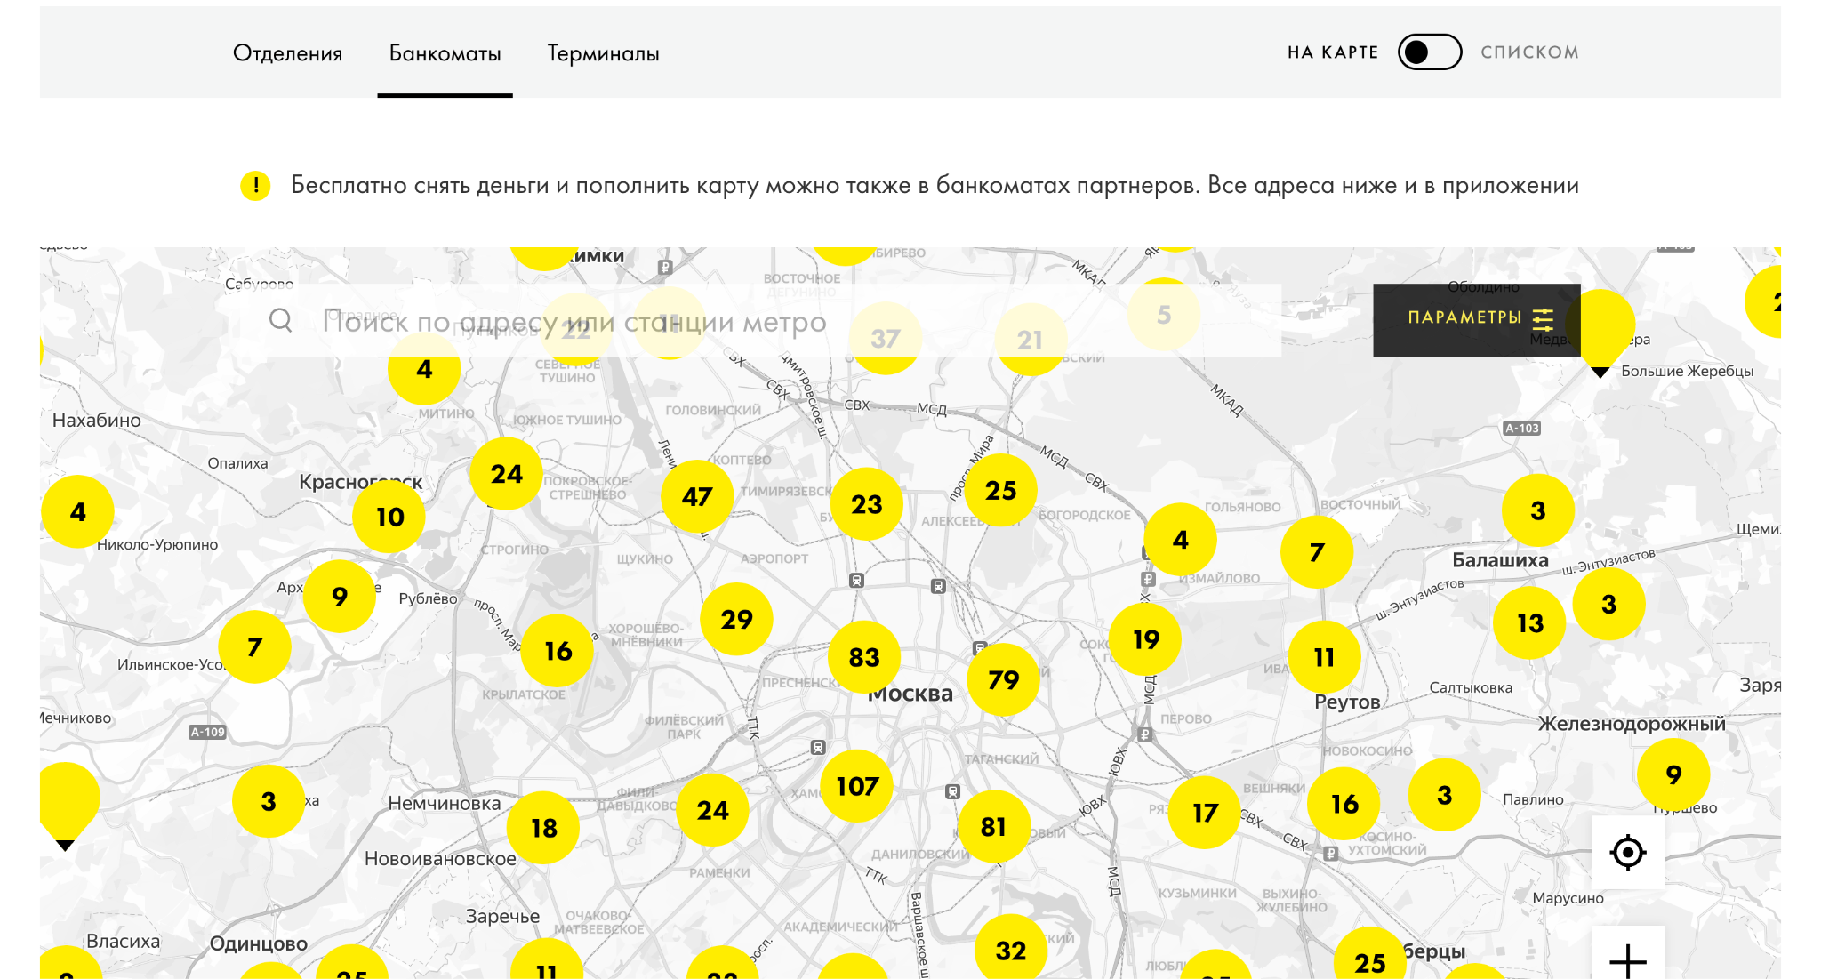Toggle map/list view switch
Screen dimensions: 1821x979
coord(1429,52)
